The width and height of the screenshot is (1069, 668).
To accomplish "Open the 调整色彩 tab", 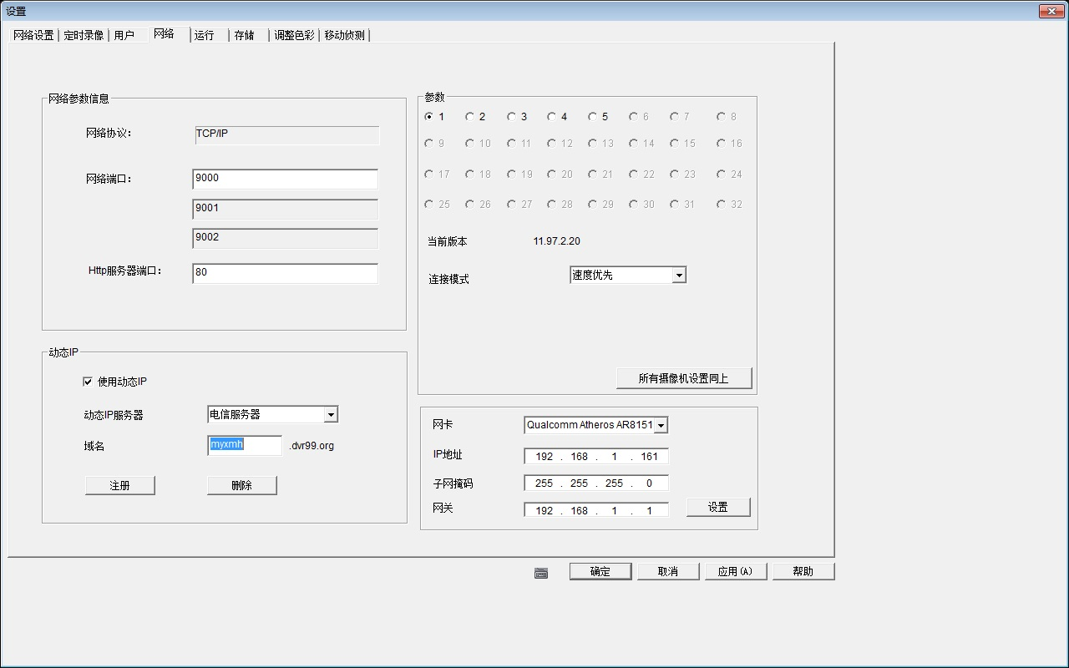I will coord(294,35).
